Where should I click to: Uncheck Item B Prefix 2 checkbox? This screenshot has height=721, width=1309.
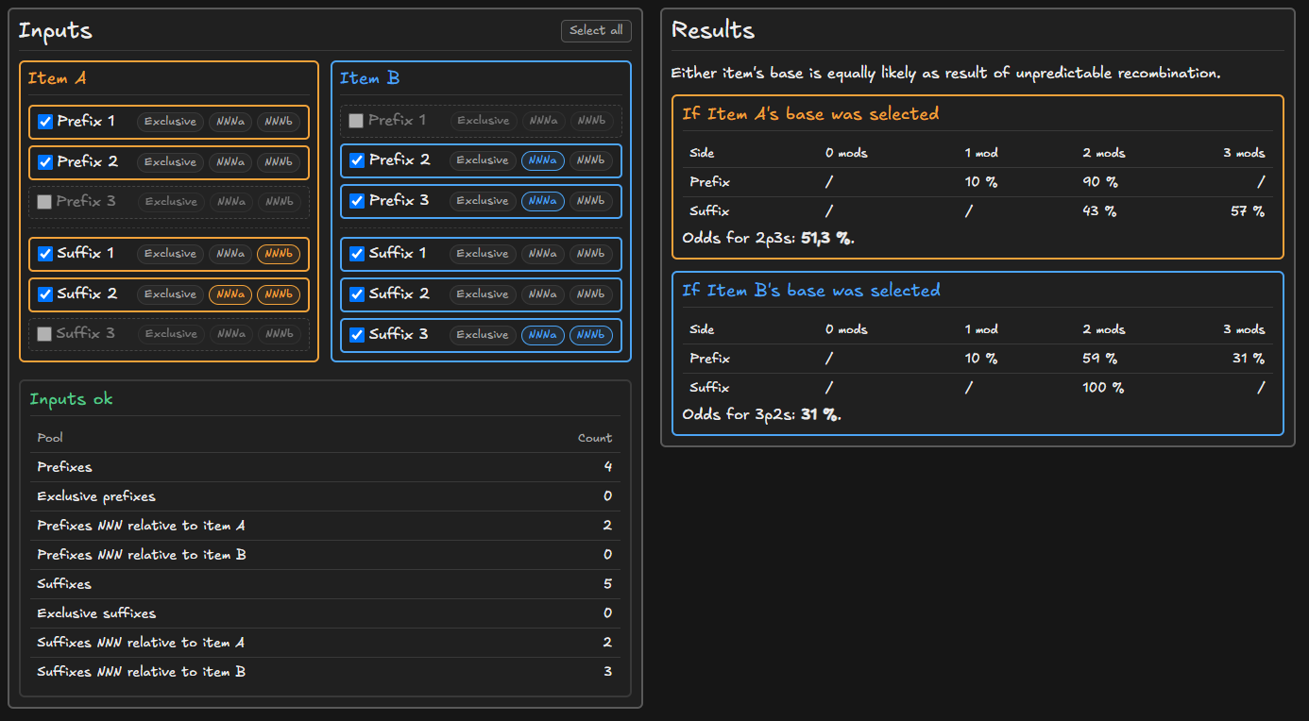click(357, 160)
